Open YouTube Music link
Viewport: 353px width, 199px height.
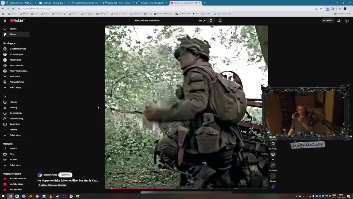pos(15,184)
